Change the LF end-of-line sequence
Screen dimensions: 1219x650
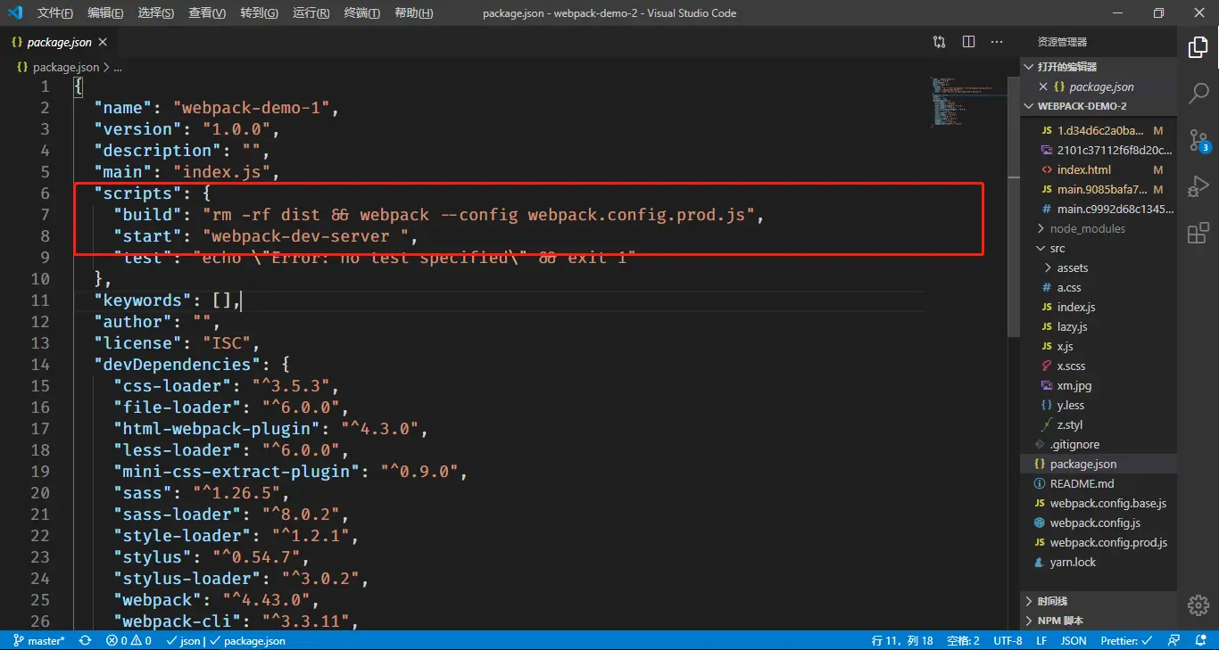pos(1041,641)
